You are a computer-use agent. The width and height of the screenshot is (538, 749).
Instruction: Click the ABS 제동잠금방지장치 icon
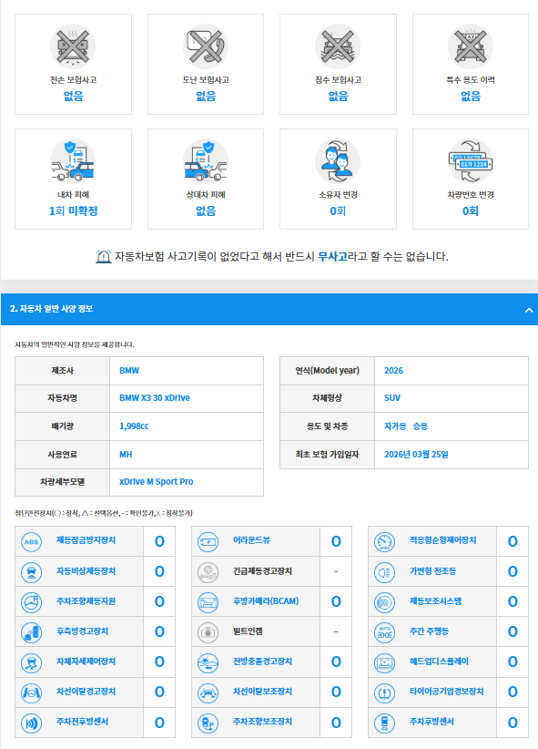tap(32, 541)
